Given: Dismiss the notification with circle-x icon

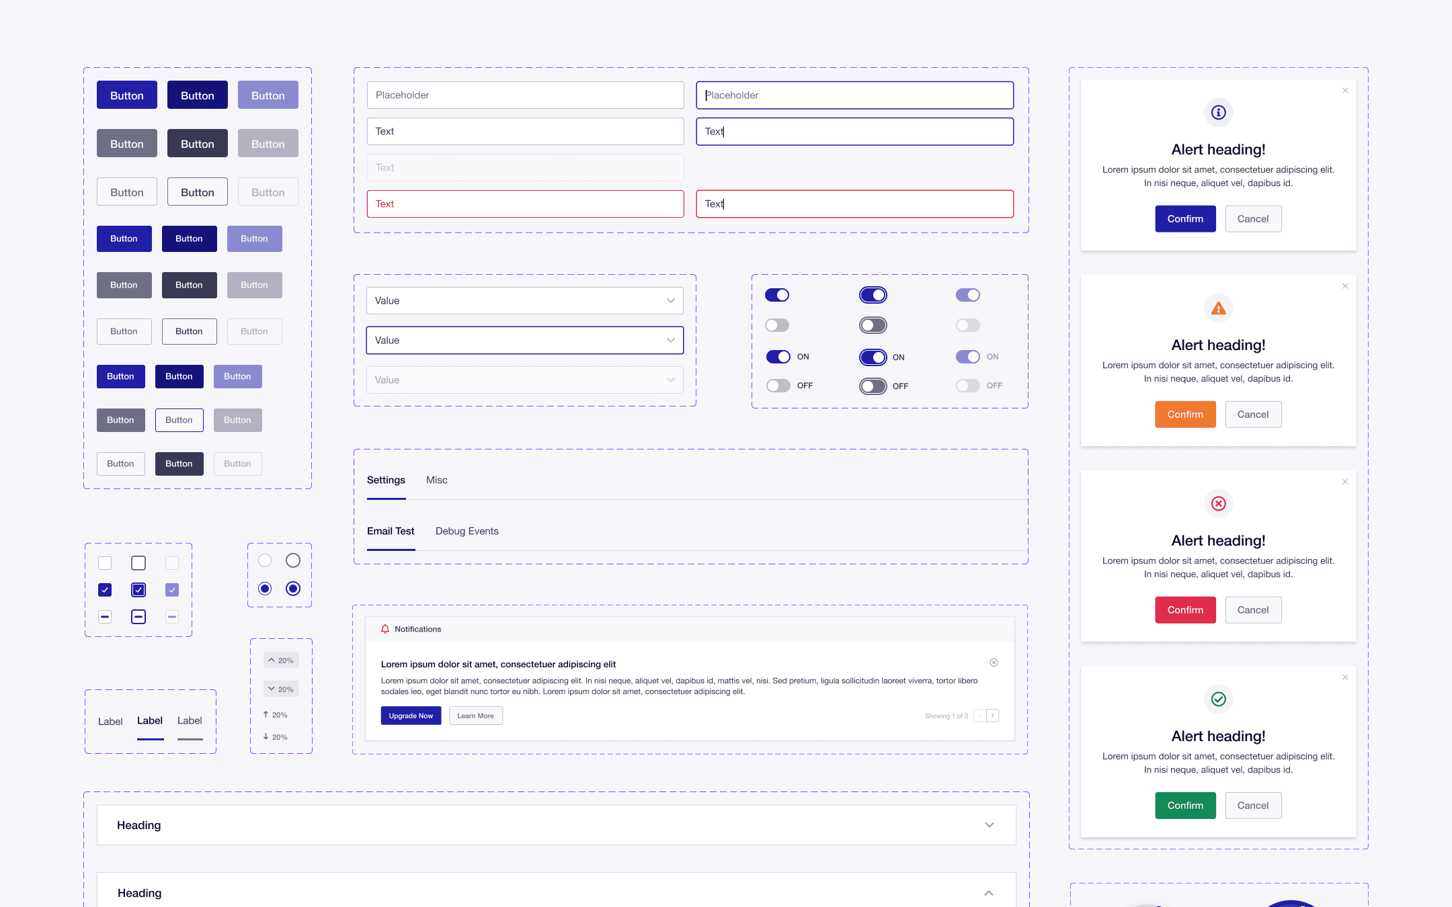Looking at the screenshot, I should pyautogui.click(x=994, y=662).
